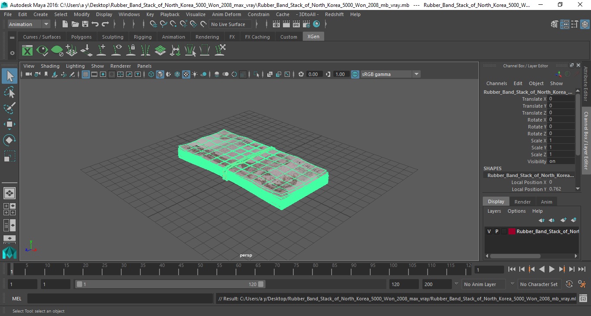Open the shelf tab switcher menu icon
591x316 pixels.
point(12,37)
